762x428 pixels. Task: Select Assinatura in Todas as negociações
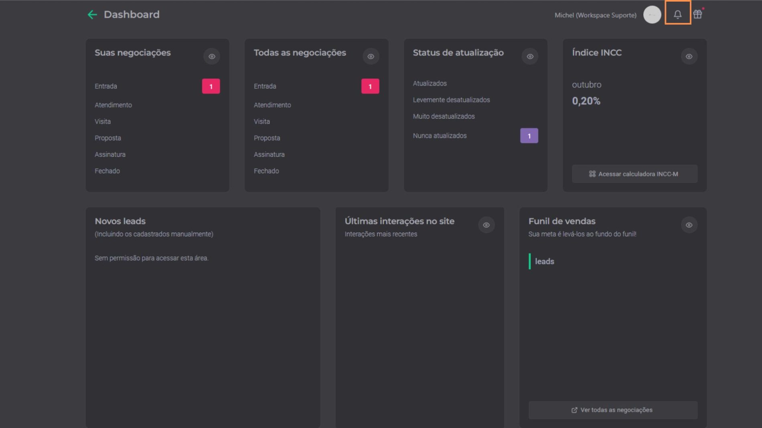(269, 154)
